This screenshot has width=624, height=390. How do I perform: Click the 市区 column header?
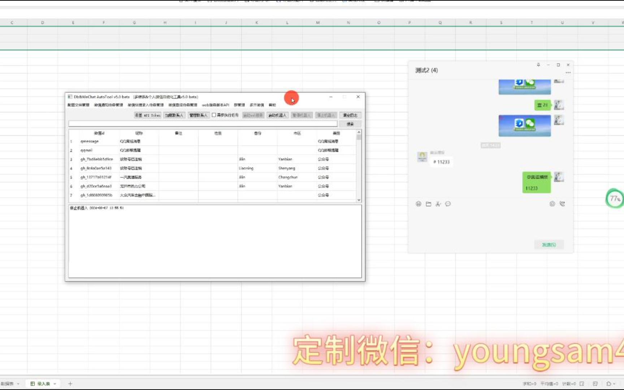(x=297, y=133)
